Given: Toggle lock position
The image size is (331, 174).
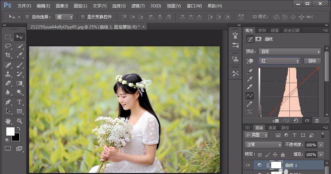Looking at the screenshot, I should tap(275, 155).
